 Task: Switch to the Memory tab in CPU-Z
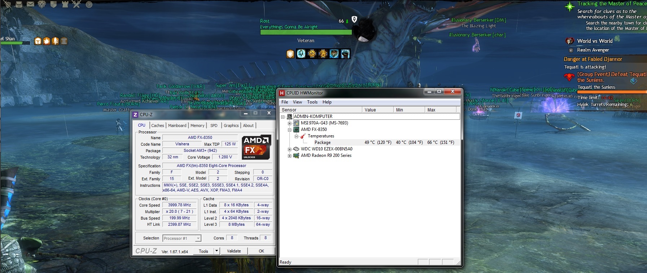197,126
